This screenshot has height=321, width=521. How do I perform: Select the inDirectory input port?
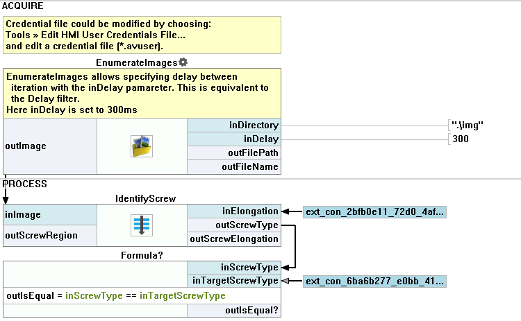(x=234, y=125)
